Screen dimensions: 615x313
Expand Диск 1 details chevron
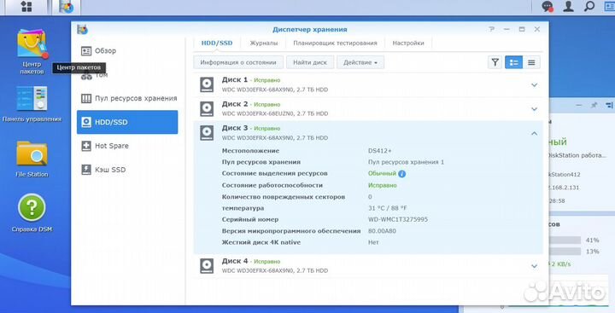(x=534, y=85)
